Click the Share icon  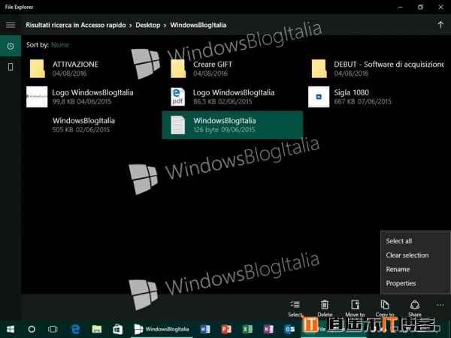tap(415, 304)
